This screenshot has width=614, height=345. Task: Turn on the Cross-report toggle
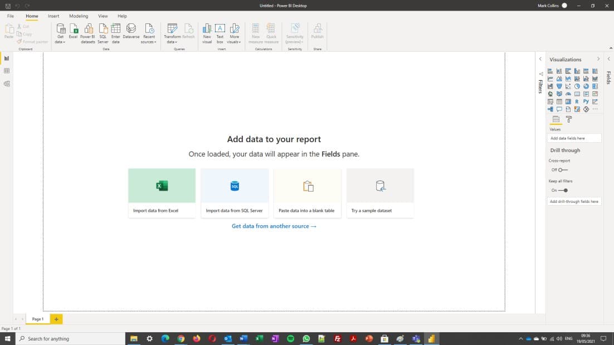point(563,170)
